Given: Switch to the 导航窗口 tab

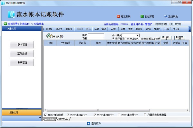Looking at the screenshot, I should click(49, 119).
